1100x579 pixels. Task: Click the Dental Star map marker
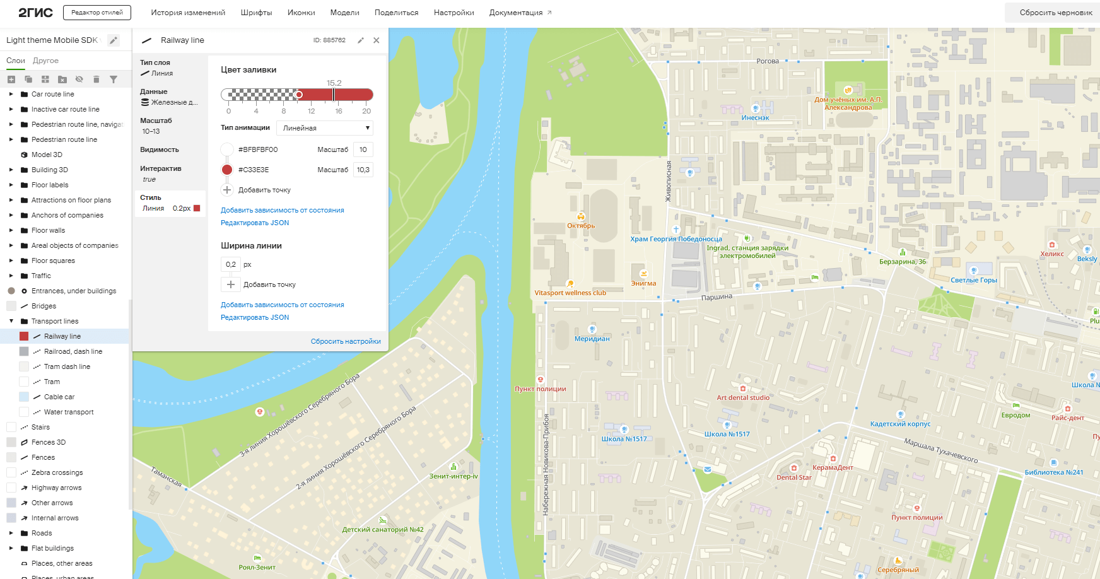click(794, 468)
